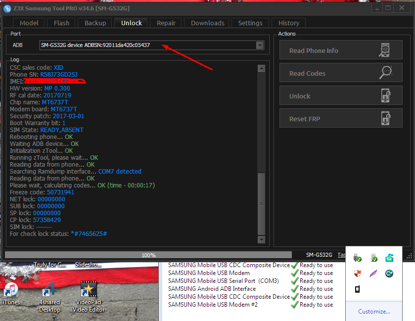Click the Security patch date 2017-03-01
This screenshot has height=321, width=415.
coord(68,116)
